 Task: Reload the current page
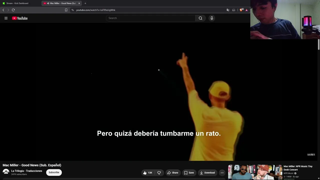click(x=13, y=10)
